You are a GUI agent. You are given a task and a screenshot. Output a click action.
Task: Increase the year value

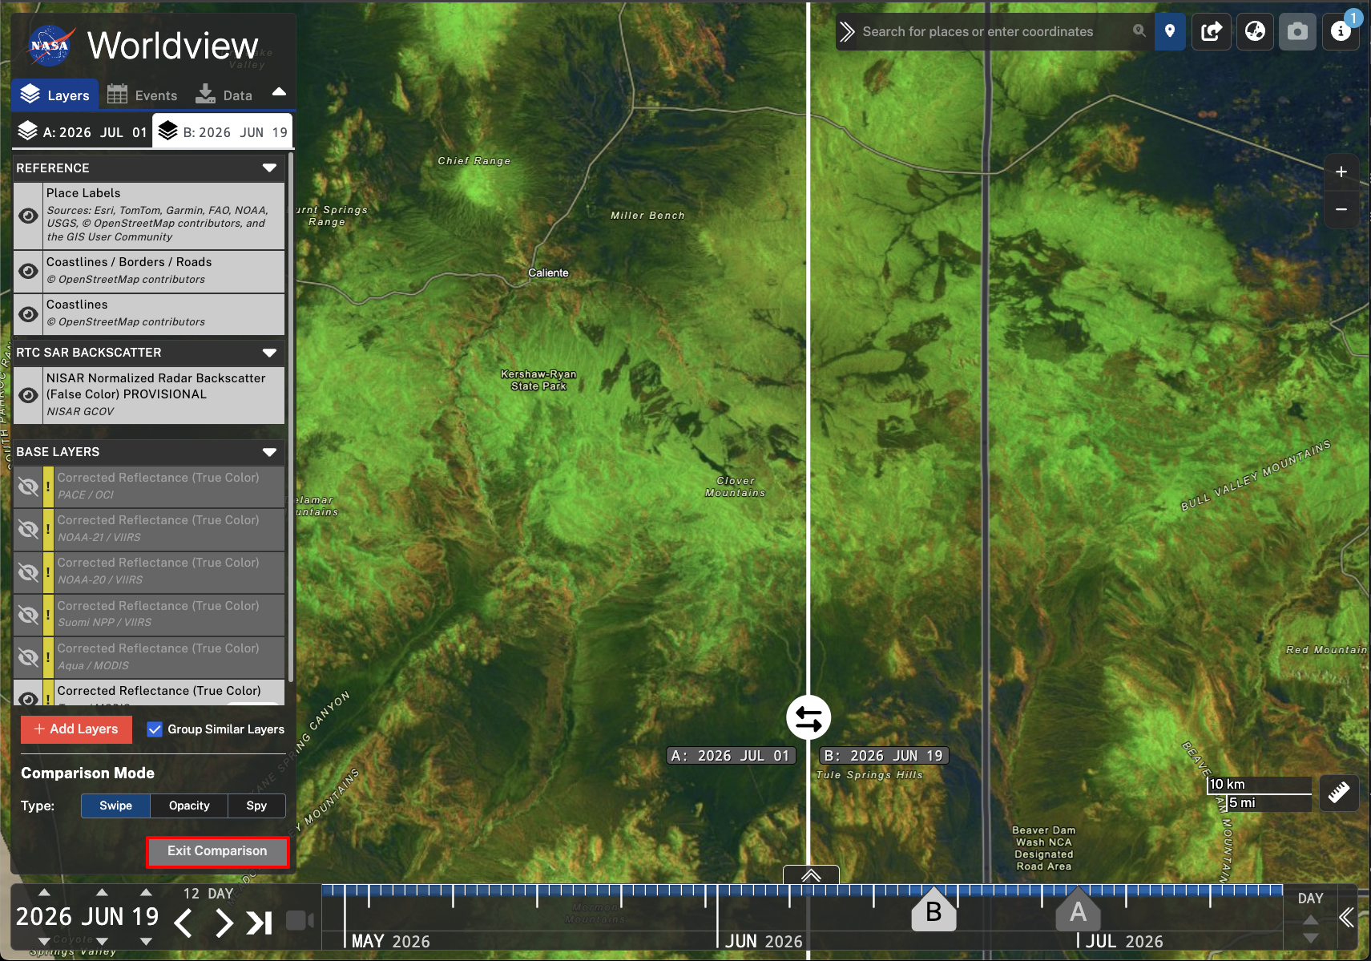point(44,892)
